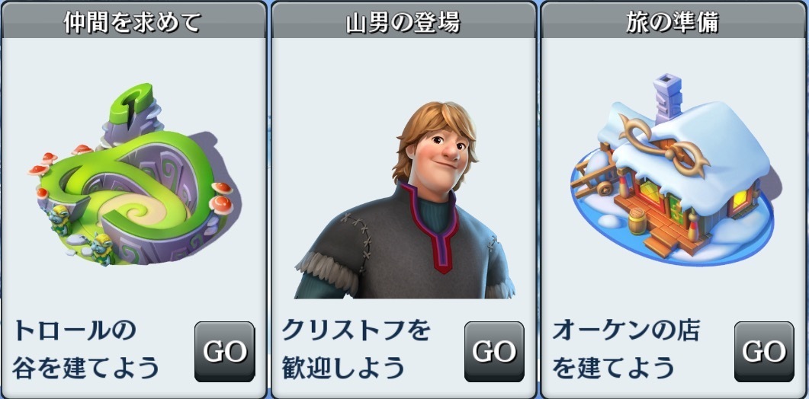Click the horn emblem on Oaken's shop roof
The image size is (809, 399).
click(x=666, y=145)
